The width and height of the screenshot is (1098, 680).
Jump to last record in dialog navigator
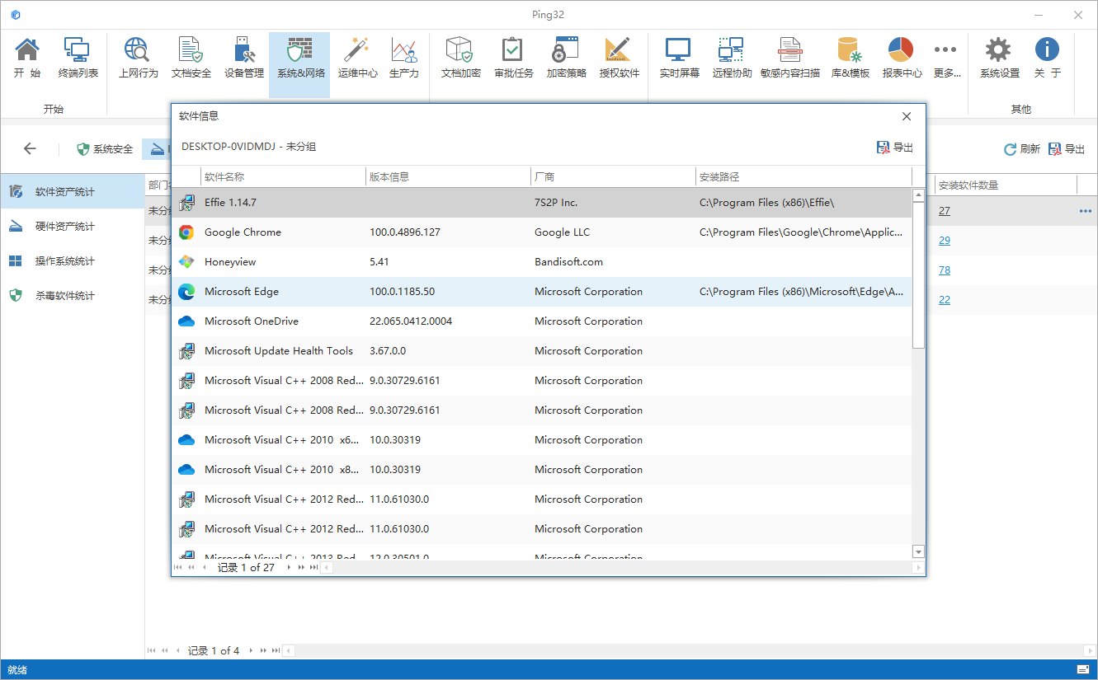point(313,567)
